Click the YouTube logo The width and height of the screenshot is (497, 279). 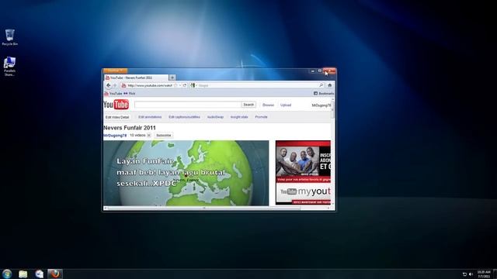coord(116,105)
